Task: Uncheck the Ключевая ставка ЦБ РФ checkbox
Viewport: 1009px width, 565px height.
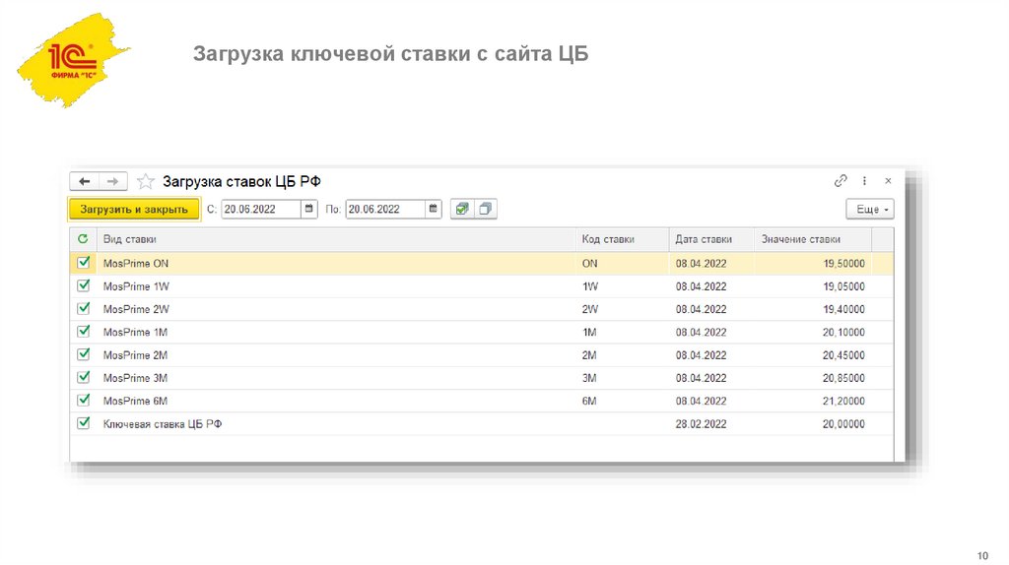Action: tap(83, 423)
